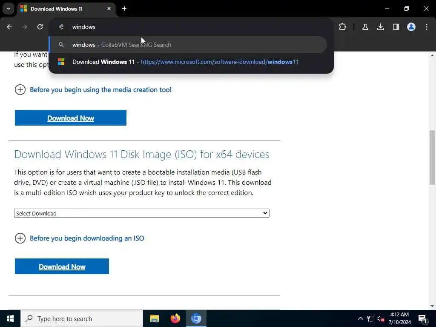Restore down the Chrome window
This screenshot has width=436, height=327.
coord(407,9)
